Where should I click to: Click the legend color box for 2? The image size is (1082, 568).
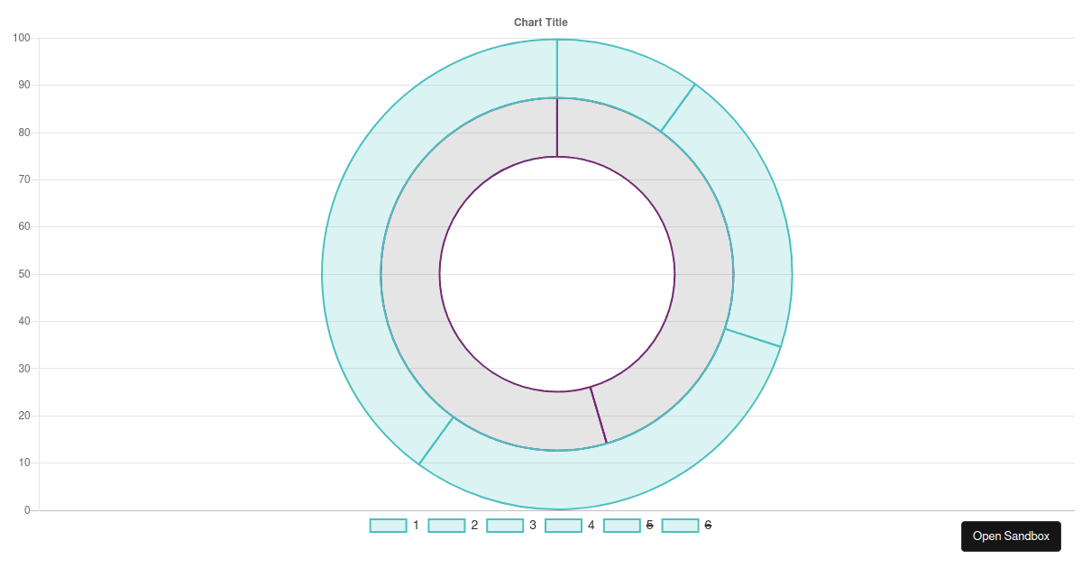coord(446,526)
